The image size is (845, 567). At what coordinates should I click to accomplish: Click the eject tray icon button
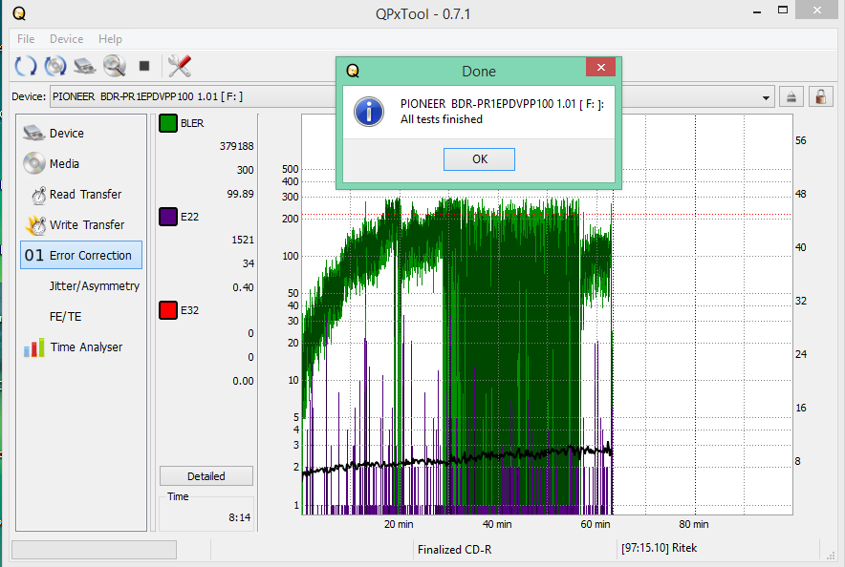pos(791,97)
